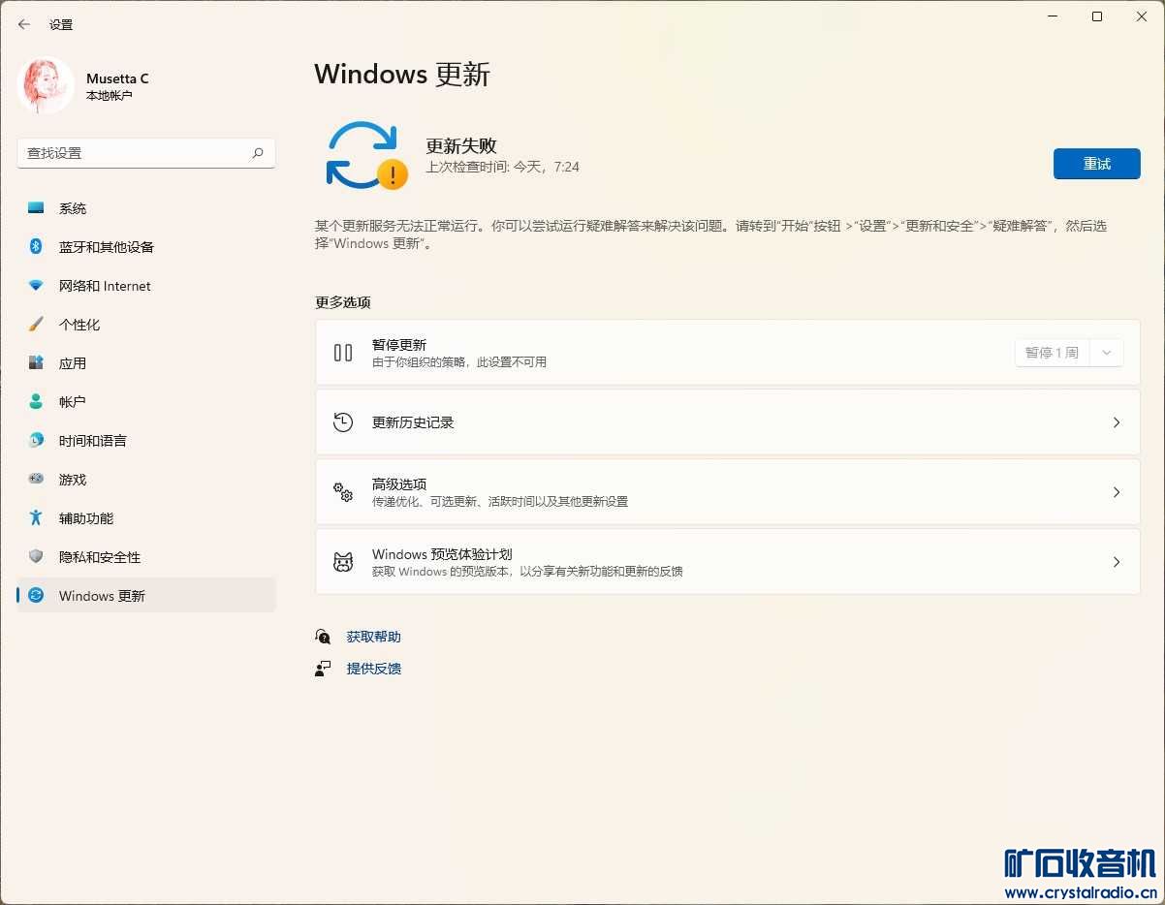The image size is (1165, 905).
Task: Click the 重试 retry button
Action: point(1096,164)
